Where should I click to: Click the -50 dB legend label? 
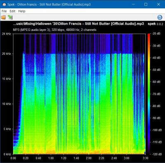coord(156,70)
